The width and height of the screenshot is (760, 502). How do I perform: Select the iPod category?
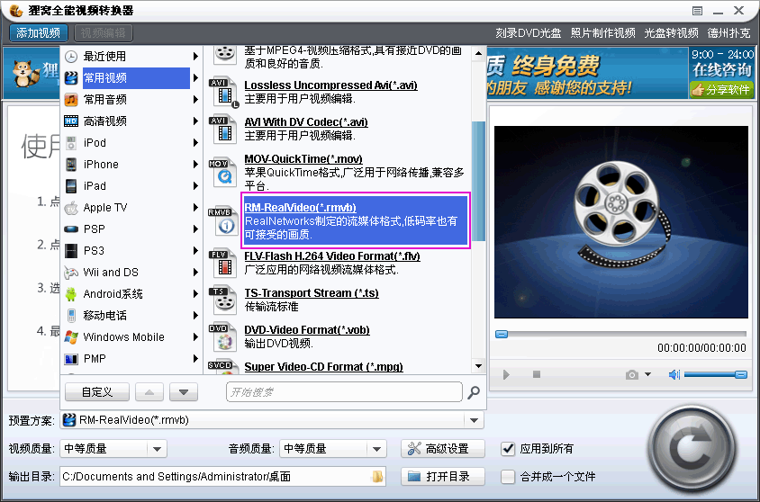(x=131, y=142)
